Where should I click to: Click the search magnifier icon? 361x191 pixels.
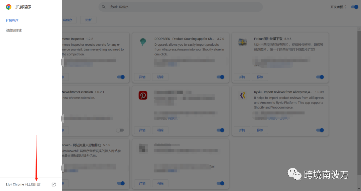(104, 7)
